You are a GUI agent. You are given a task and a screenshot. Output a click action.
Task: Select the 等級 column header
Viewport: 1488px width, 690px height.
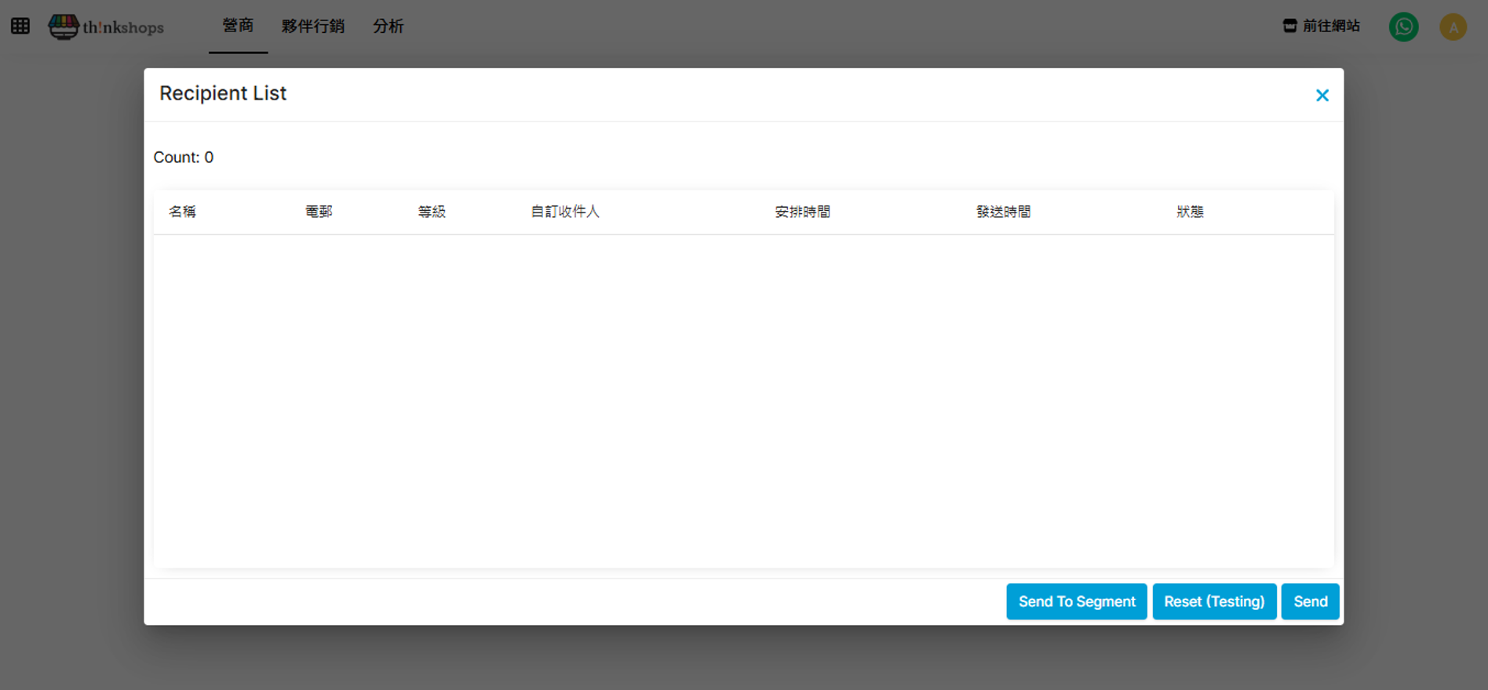[x=432, y=212]
